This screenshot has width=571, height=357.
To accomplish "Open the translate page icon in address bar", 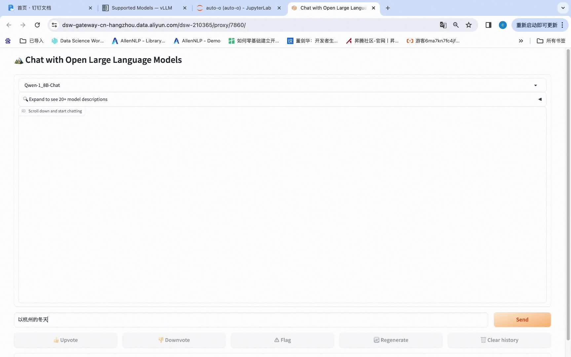I will pos(443,25).
